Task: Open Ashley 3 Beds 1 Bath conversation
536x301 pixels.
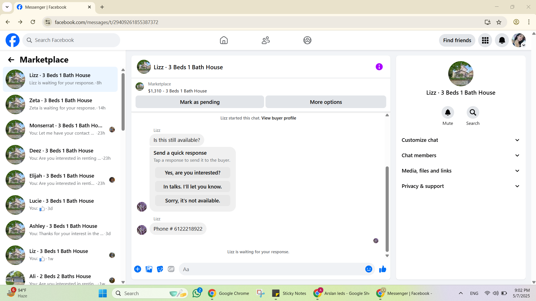Action: [x=60, y=230]
